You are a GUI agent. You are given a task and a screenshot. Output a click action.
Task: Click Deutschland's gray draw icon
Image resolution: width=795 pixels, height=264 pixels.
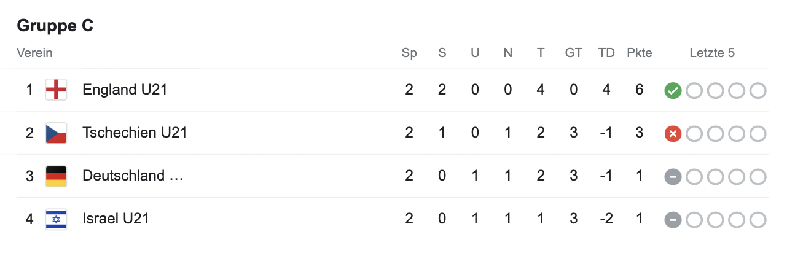pyautogui.click(x=673, y=177)
